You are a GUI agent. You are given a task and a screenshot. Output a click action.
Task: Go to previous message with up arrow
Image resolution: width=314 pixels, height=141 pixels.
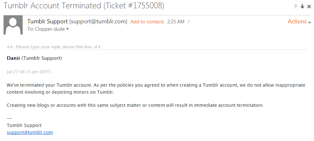click(x=295, y=6)
